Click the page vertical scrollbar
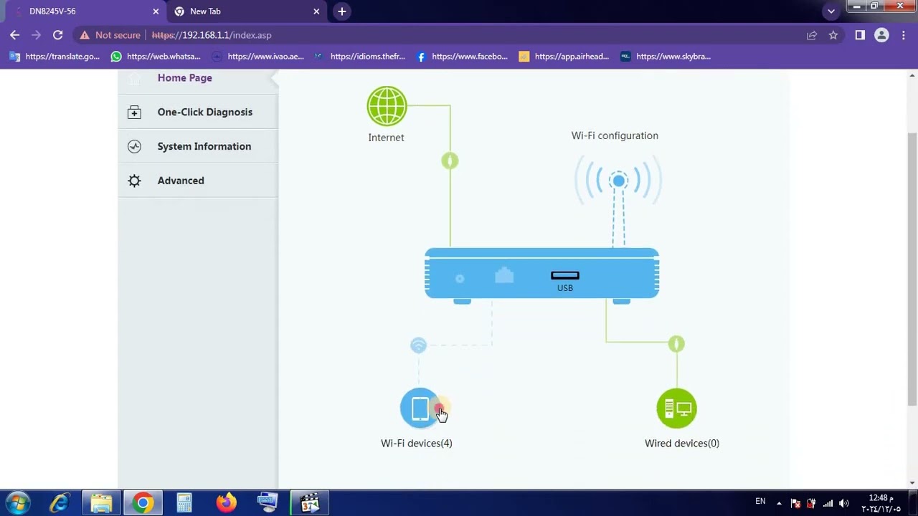 point(912,269)
